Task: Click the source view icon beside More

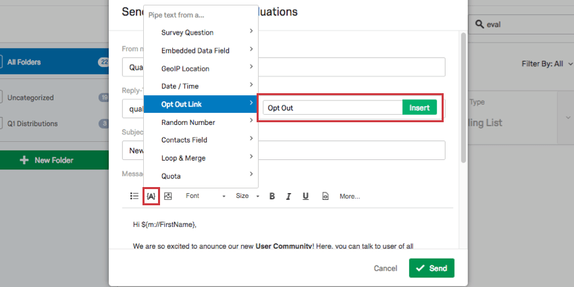Action: click(x=325, y=197)
